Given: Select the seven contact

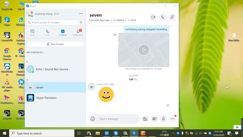Looking at the screenshot, I should tap(55, 88).
